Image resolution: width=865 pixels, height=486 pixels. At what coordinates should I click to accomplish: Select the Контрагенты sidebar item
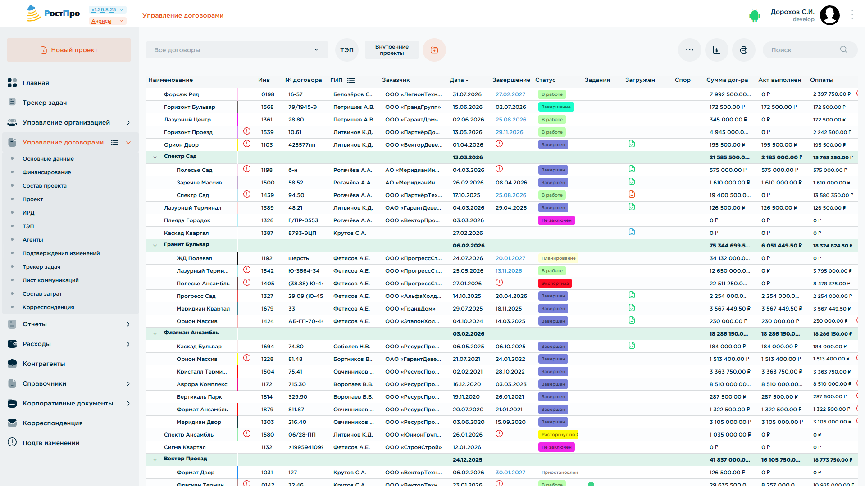(44, 364)
